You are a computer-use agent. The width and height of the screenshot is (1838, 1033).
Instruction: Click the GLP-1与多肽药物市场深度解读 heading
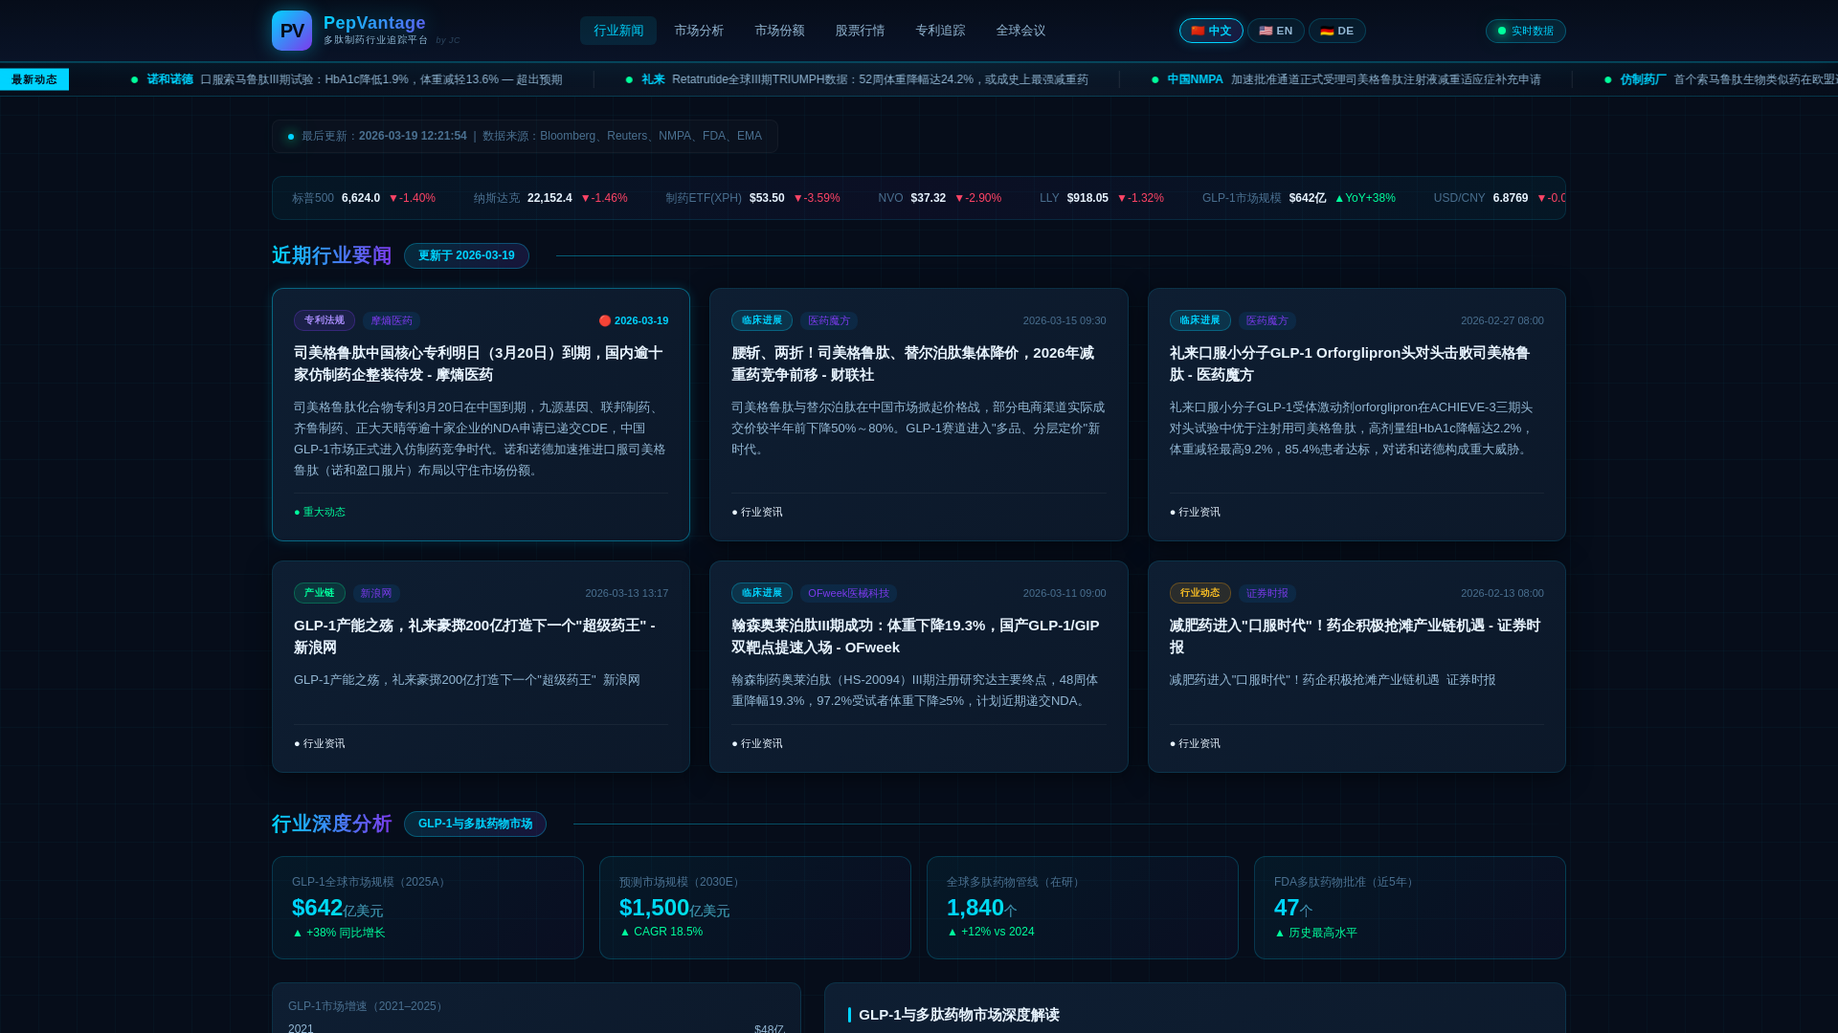coord(958,1015)
